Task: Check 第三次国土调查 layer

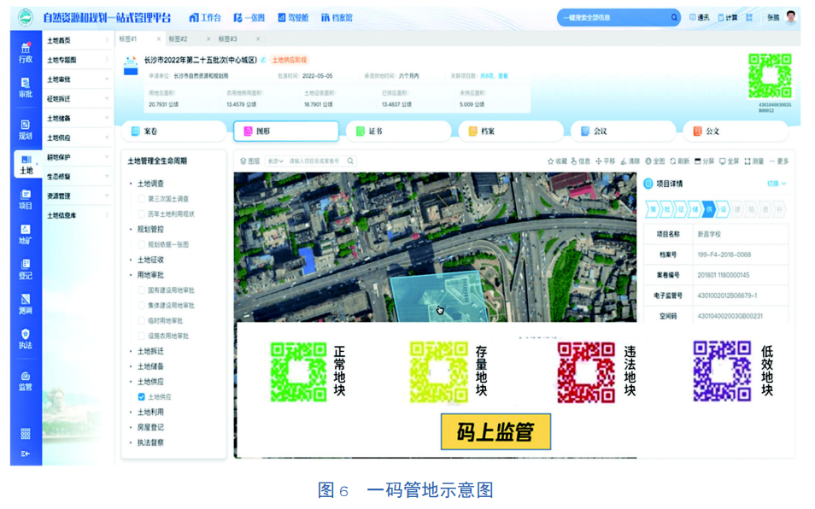Action: coord(141,199)
